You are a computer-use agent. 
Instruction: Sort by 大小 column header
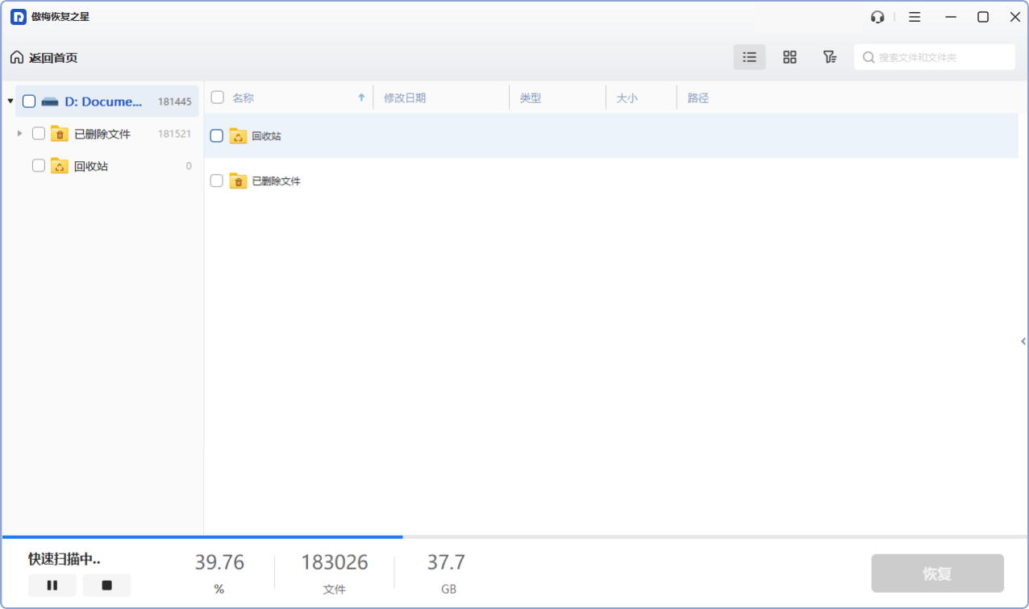pyautogui.click(x=627, y=97)
